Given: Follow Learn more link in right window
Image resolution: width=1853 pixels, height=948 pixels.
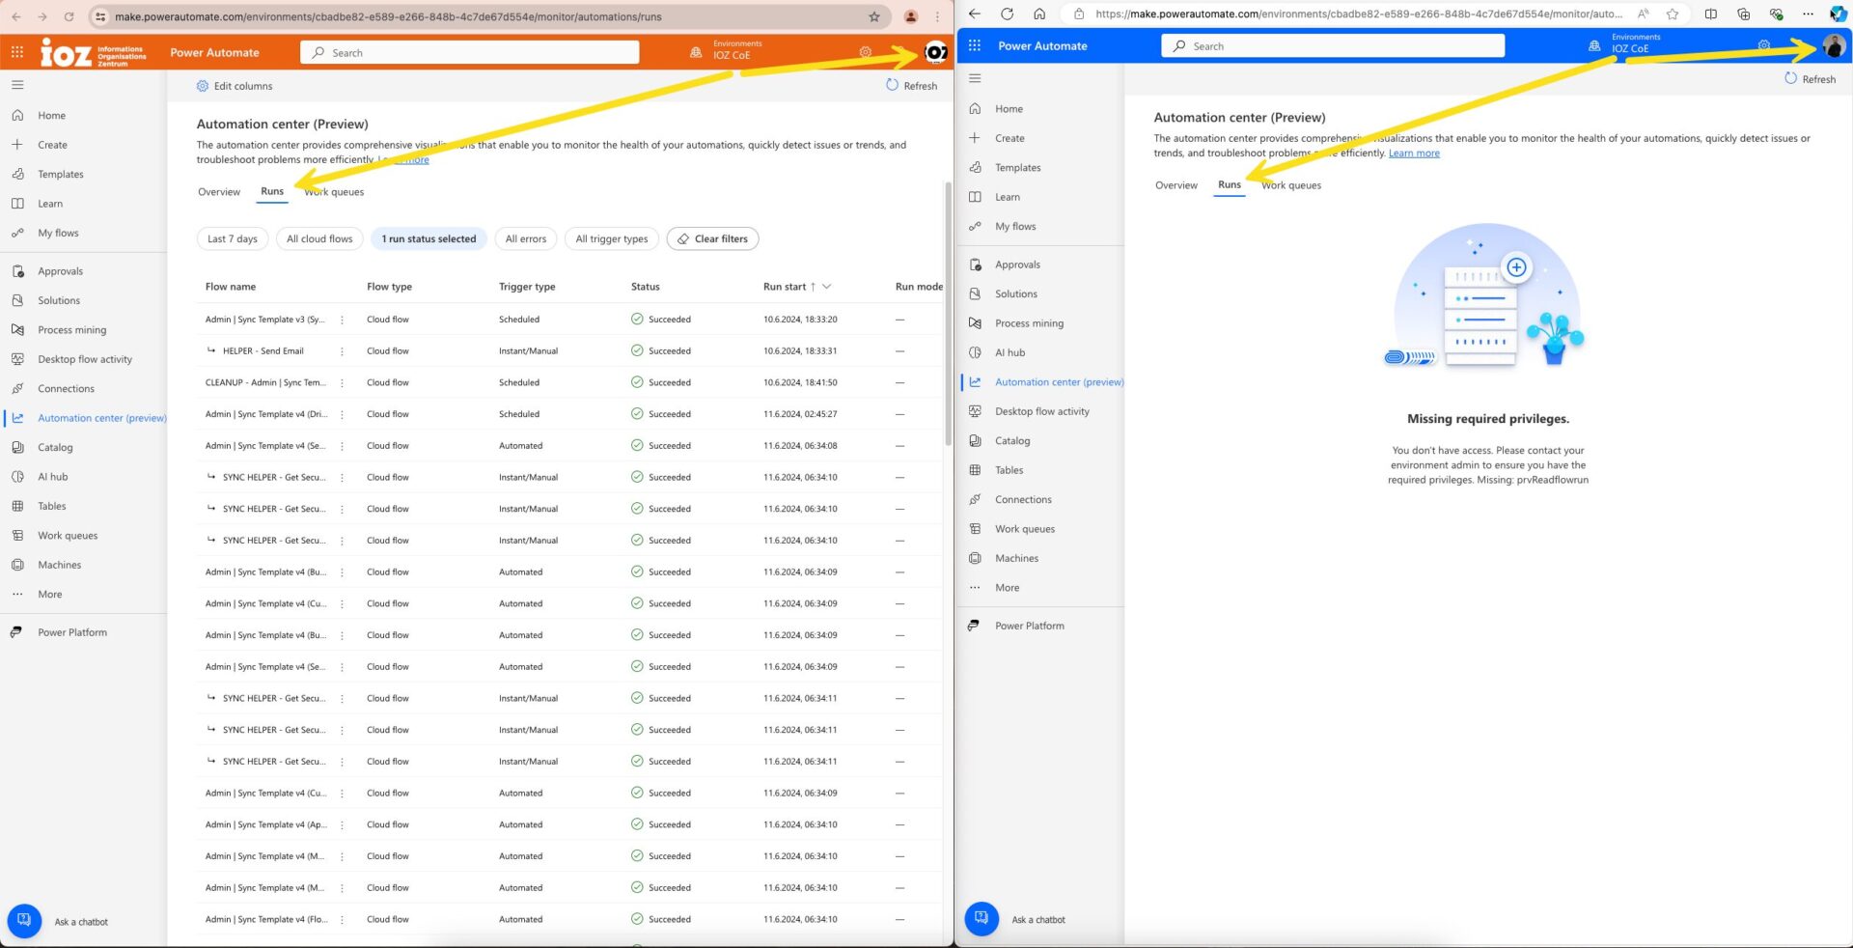Looking at the screenshot, I should point(1414,153).
